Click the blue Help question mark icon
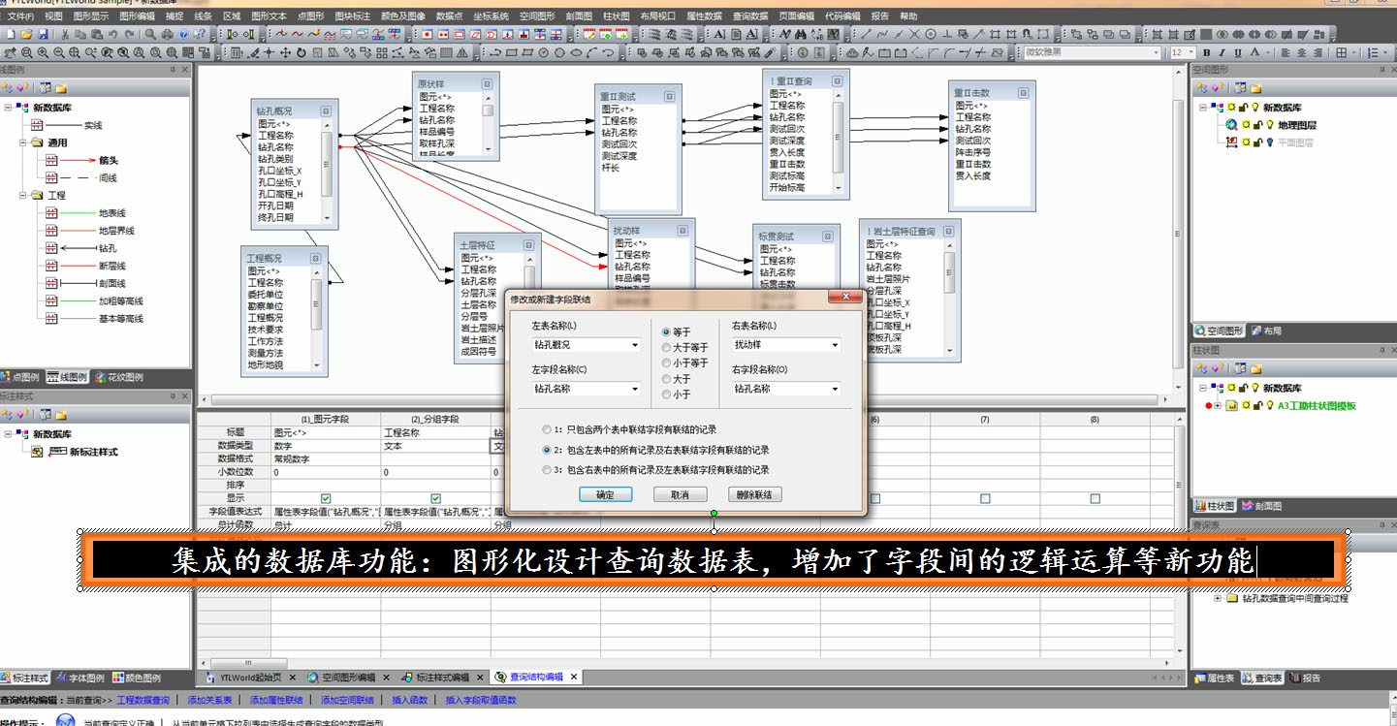1397x726 pixels. pos(183,34)
